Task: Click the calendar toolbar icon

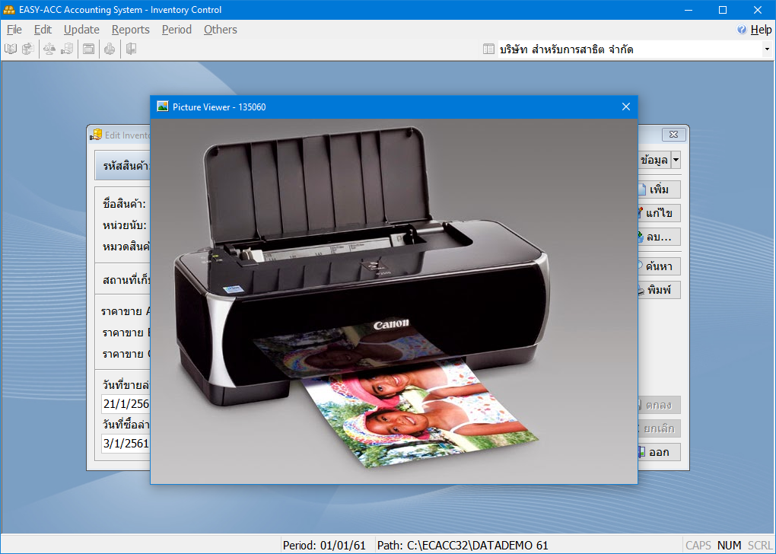Action: coord(88,49)
